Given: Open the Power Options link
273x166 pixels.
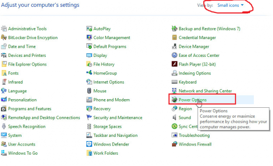Looking at the screenshot, I should click(192, 100).
